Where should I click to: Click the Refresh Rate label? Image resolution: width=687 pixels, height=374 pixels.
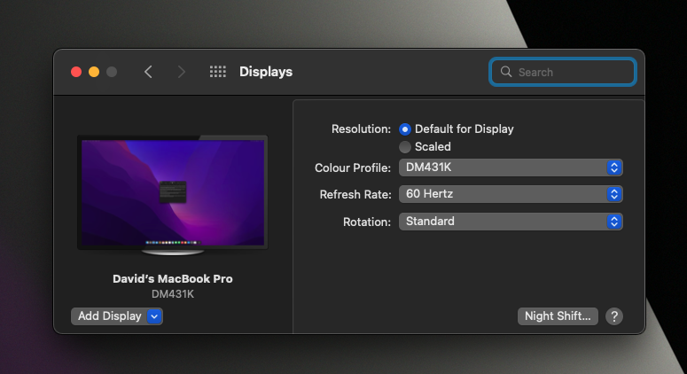355,194
